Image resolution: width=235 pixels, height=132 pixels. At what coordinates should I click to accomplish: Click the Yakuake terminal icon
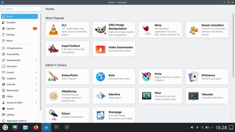(193, 96)
